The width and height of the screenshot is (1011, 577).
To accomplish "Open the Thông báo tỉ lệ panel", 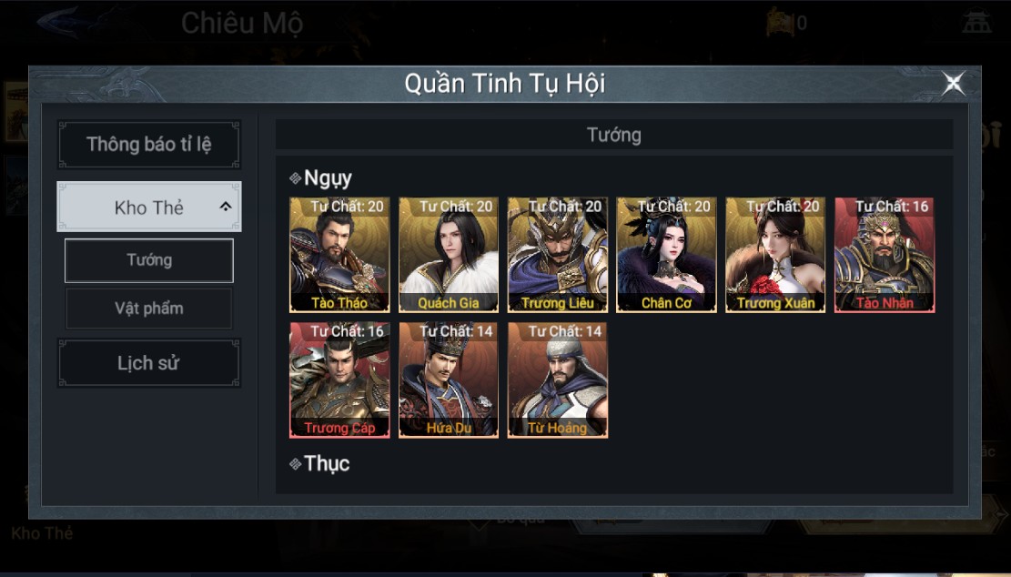I will [x=149, y=145].
